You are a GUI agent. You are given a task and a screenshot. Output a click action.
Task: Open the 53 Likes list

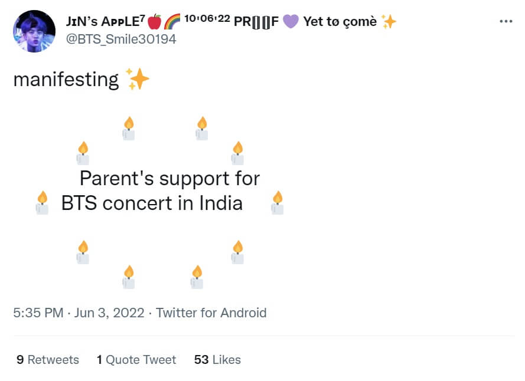click(x=217, y=360)
